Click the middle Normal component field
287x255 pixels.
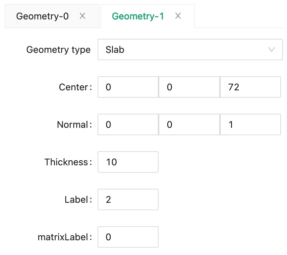pyautogui.click(x=189, y=125)
